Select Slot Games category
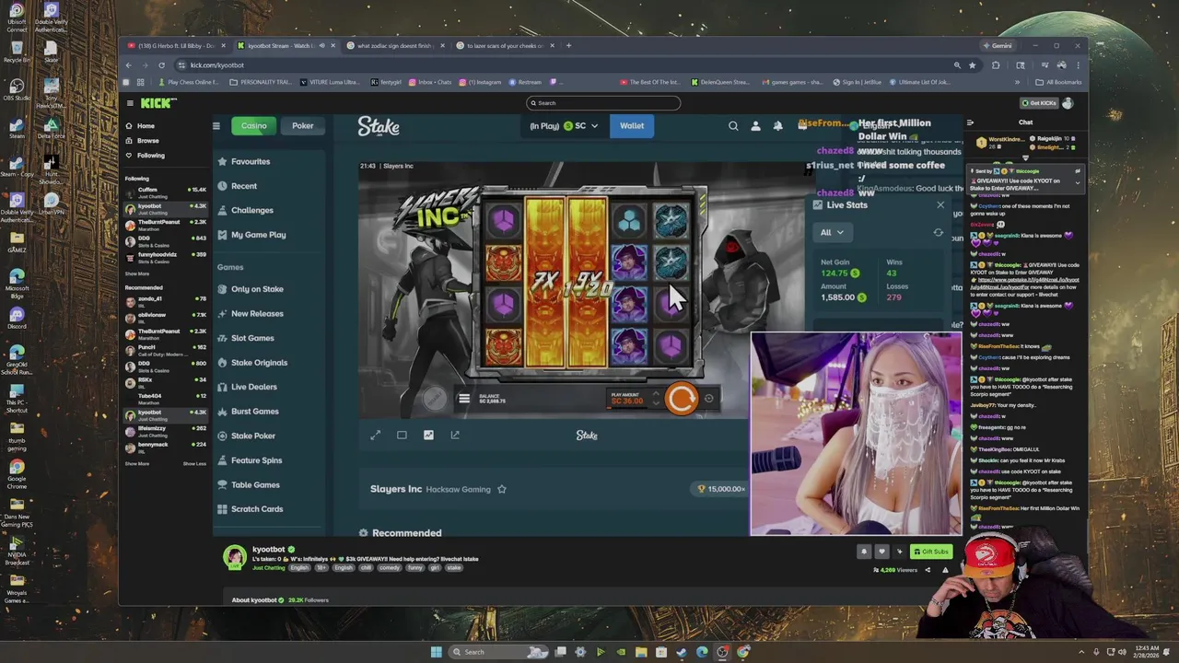 pyautogui.click(x=246, y=338)
